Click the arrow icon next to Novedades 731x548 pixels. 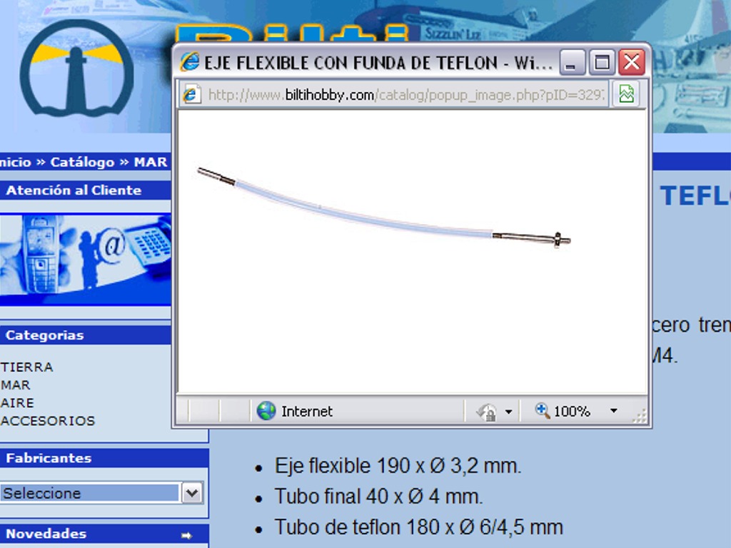click(186, 534)
